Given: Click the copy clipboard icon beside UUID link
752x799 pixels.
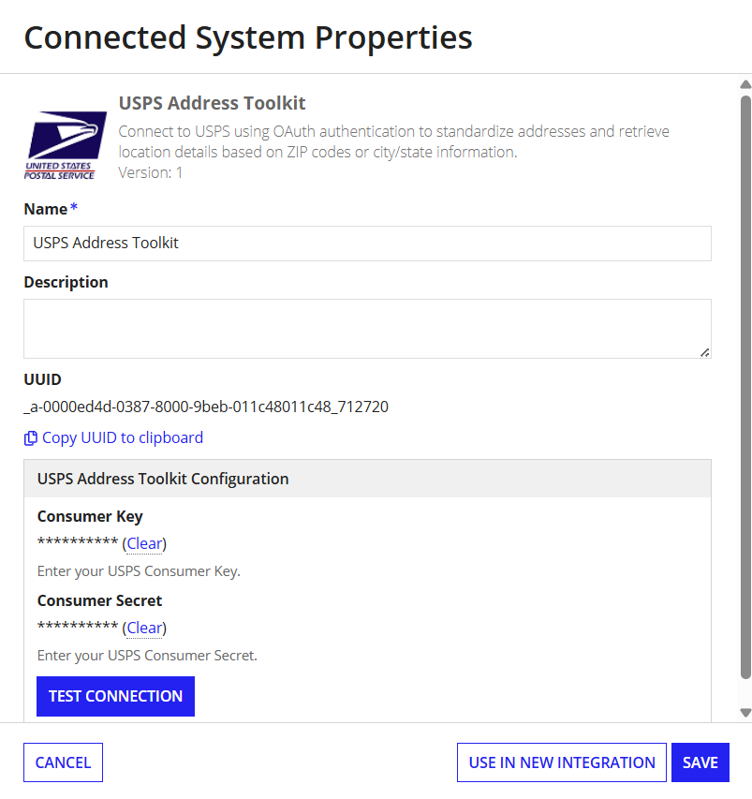Looking at the screenshot, I should pyautogui.click(x=31, y=438).
